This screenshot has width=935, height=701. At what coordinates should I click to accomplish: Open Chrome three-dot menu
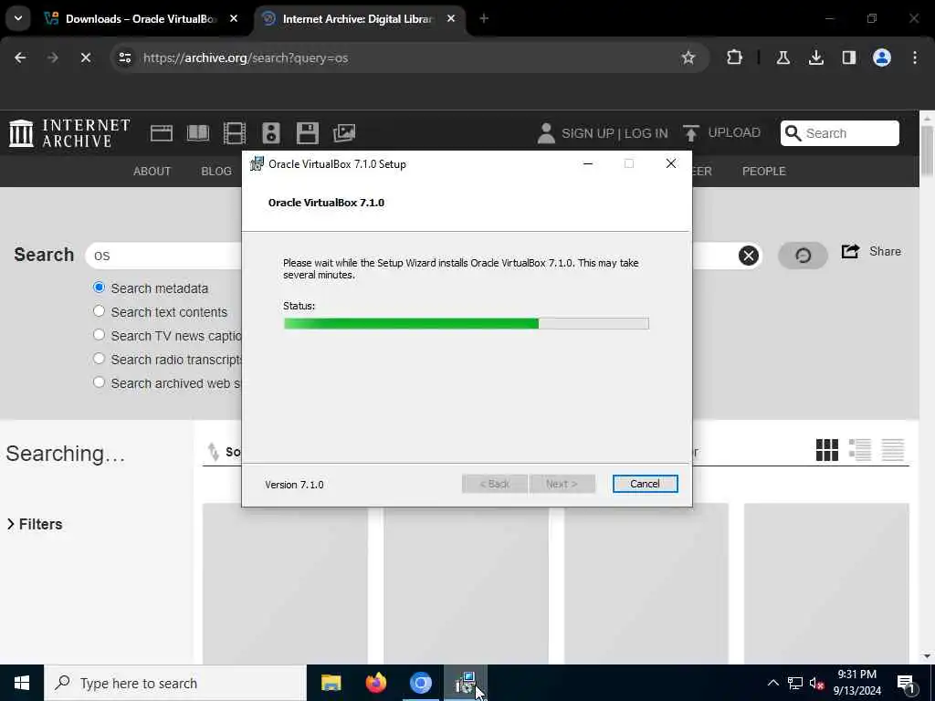tap(915, 58)
